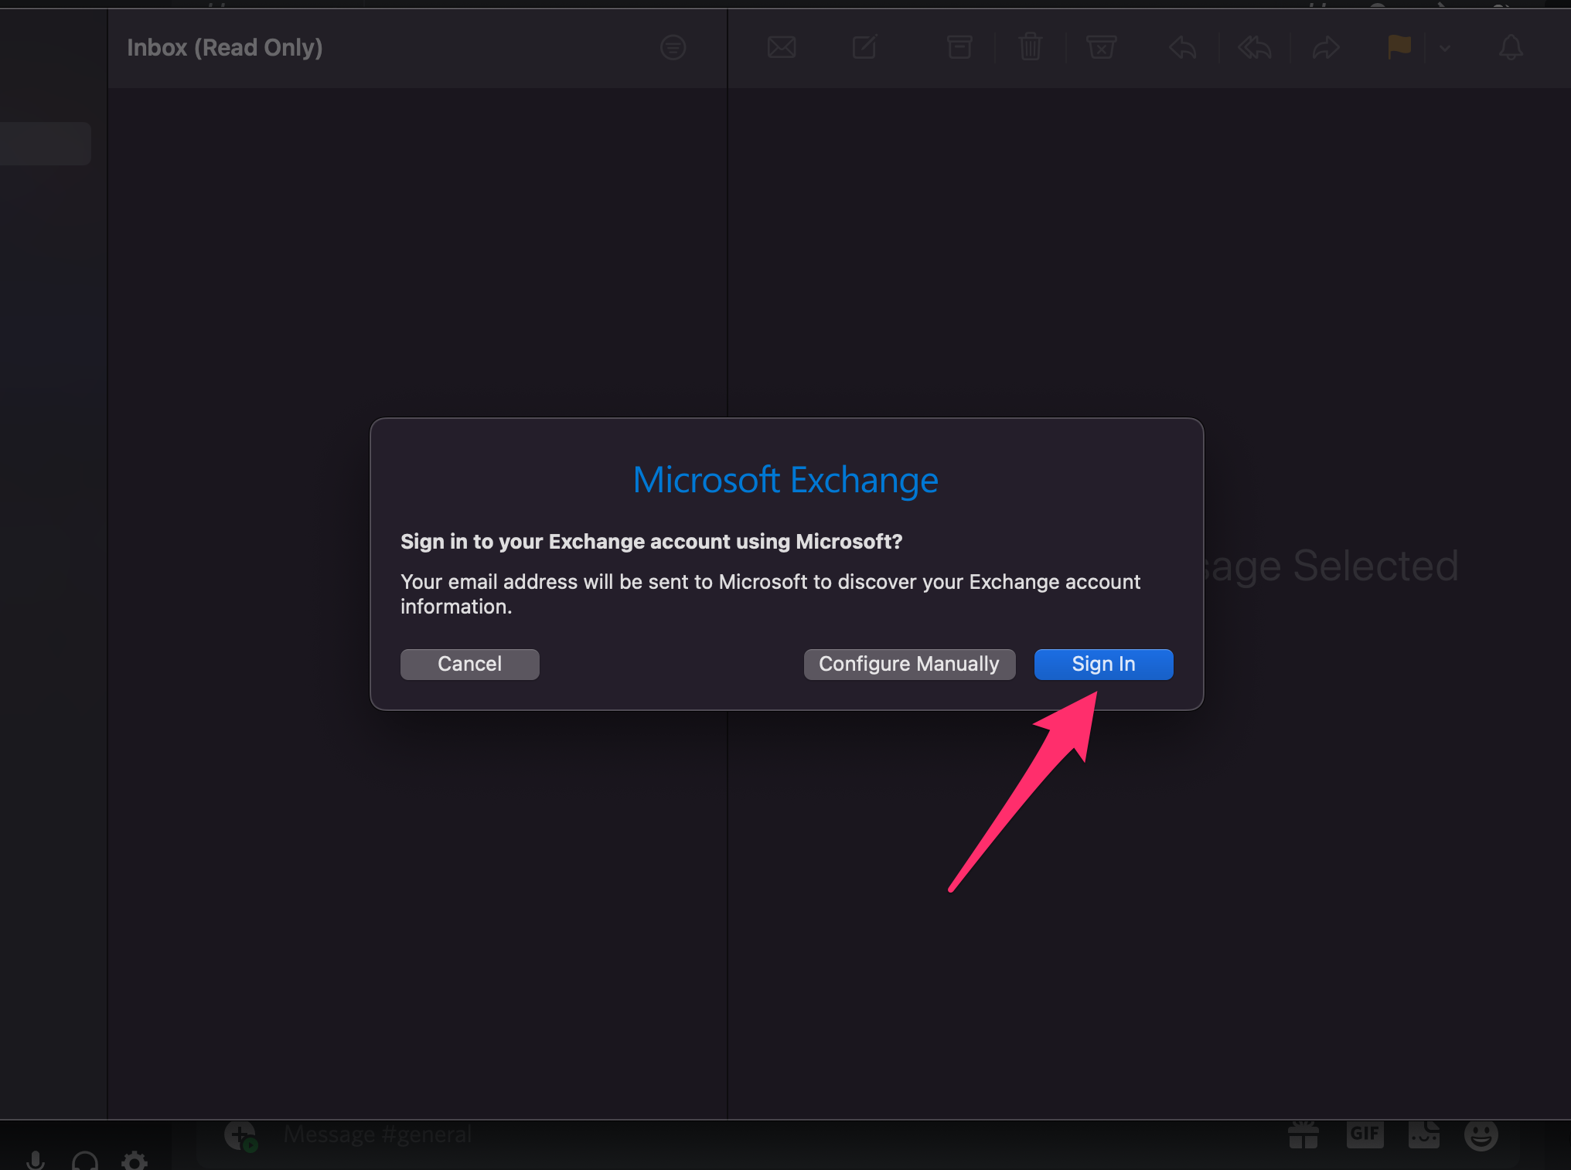Click the mute notifications bell icon
Screen dimensions: 1571x1170
[x=1511, y=48]
